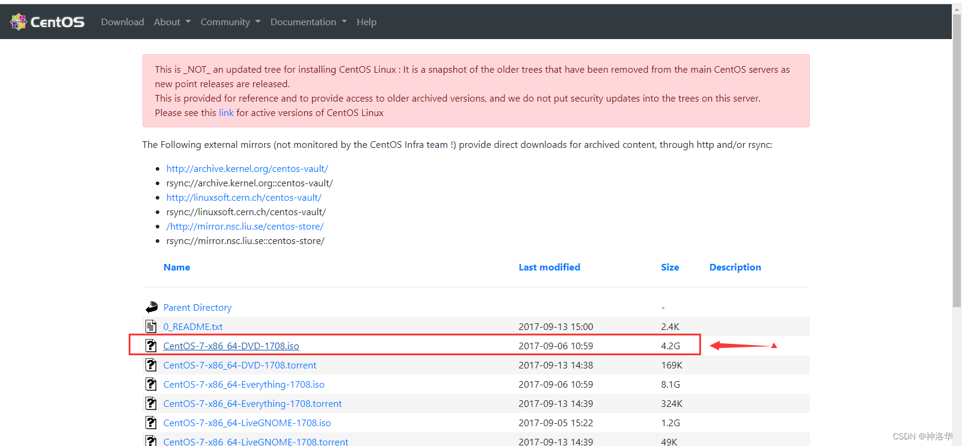Click the rsync://archive.kernel.org::centos-vault/ text

click(x=250, y=183)
